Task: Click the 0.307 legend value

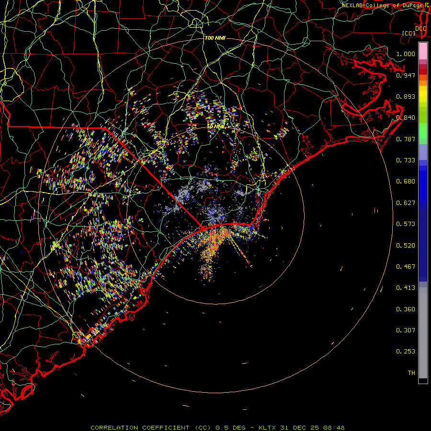Action: (x=406, y=330)
